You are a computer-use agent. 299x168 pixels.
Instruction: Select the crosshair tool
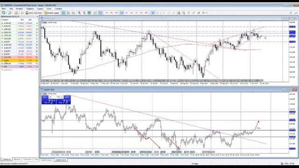[158, 13]
